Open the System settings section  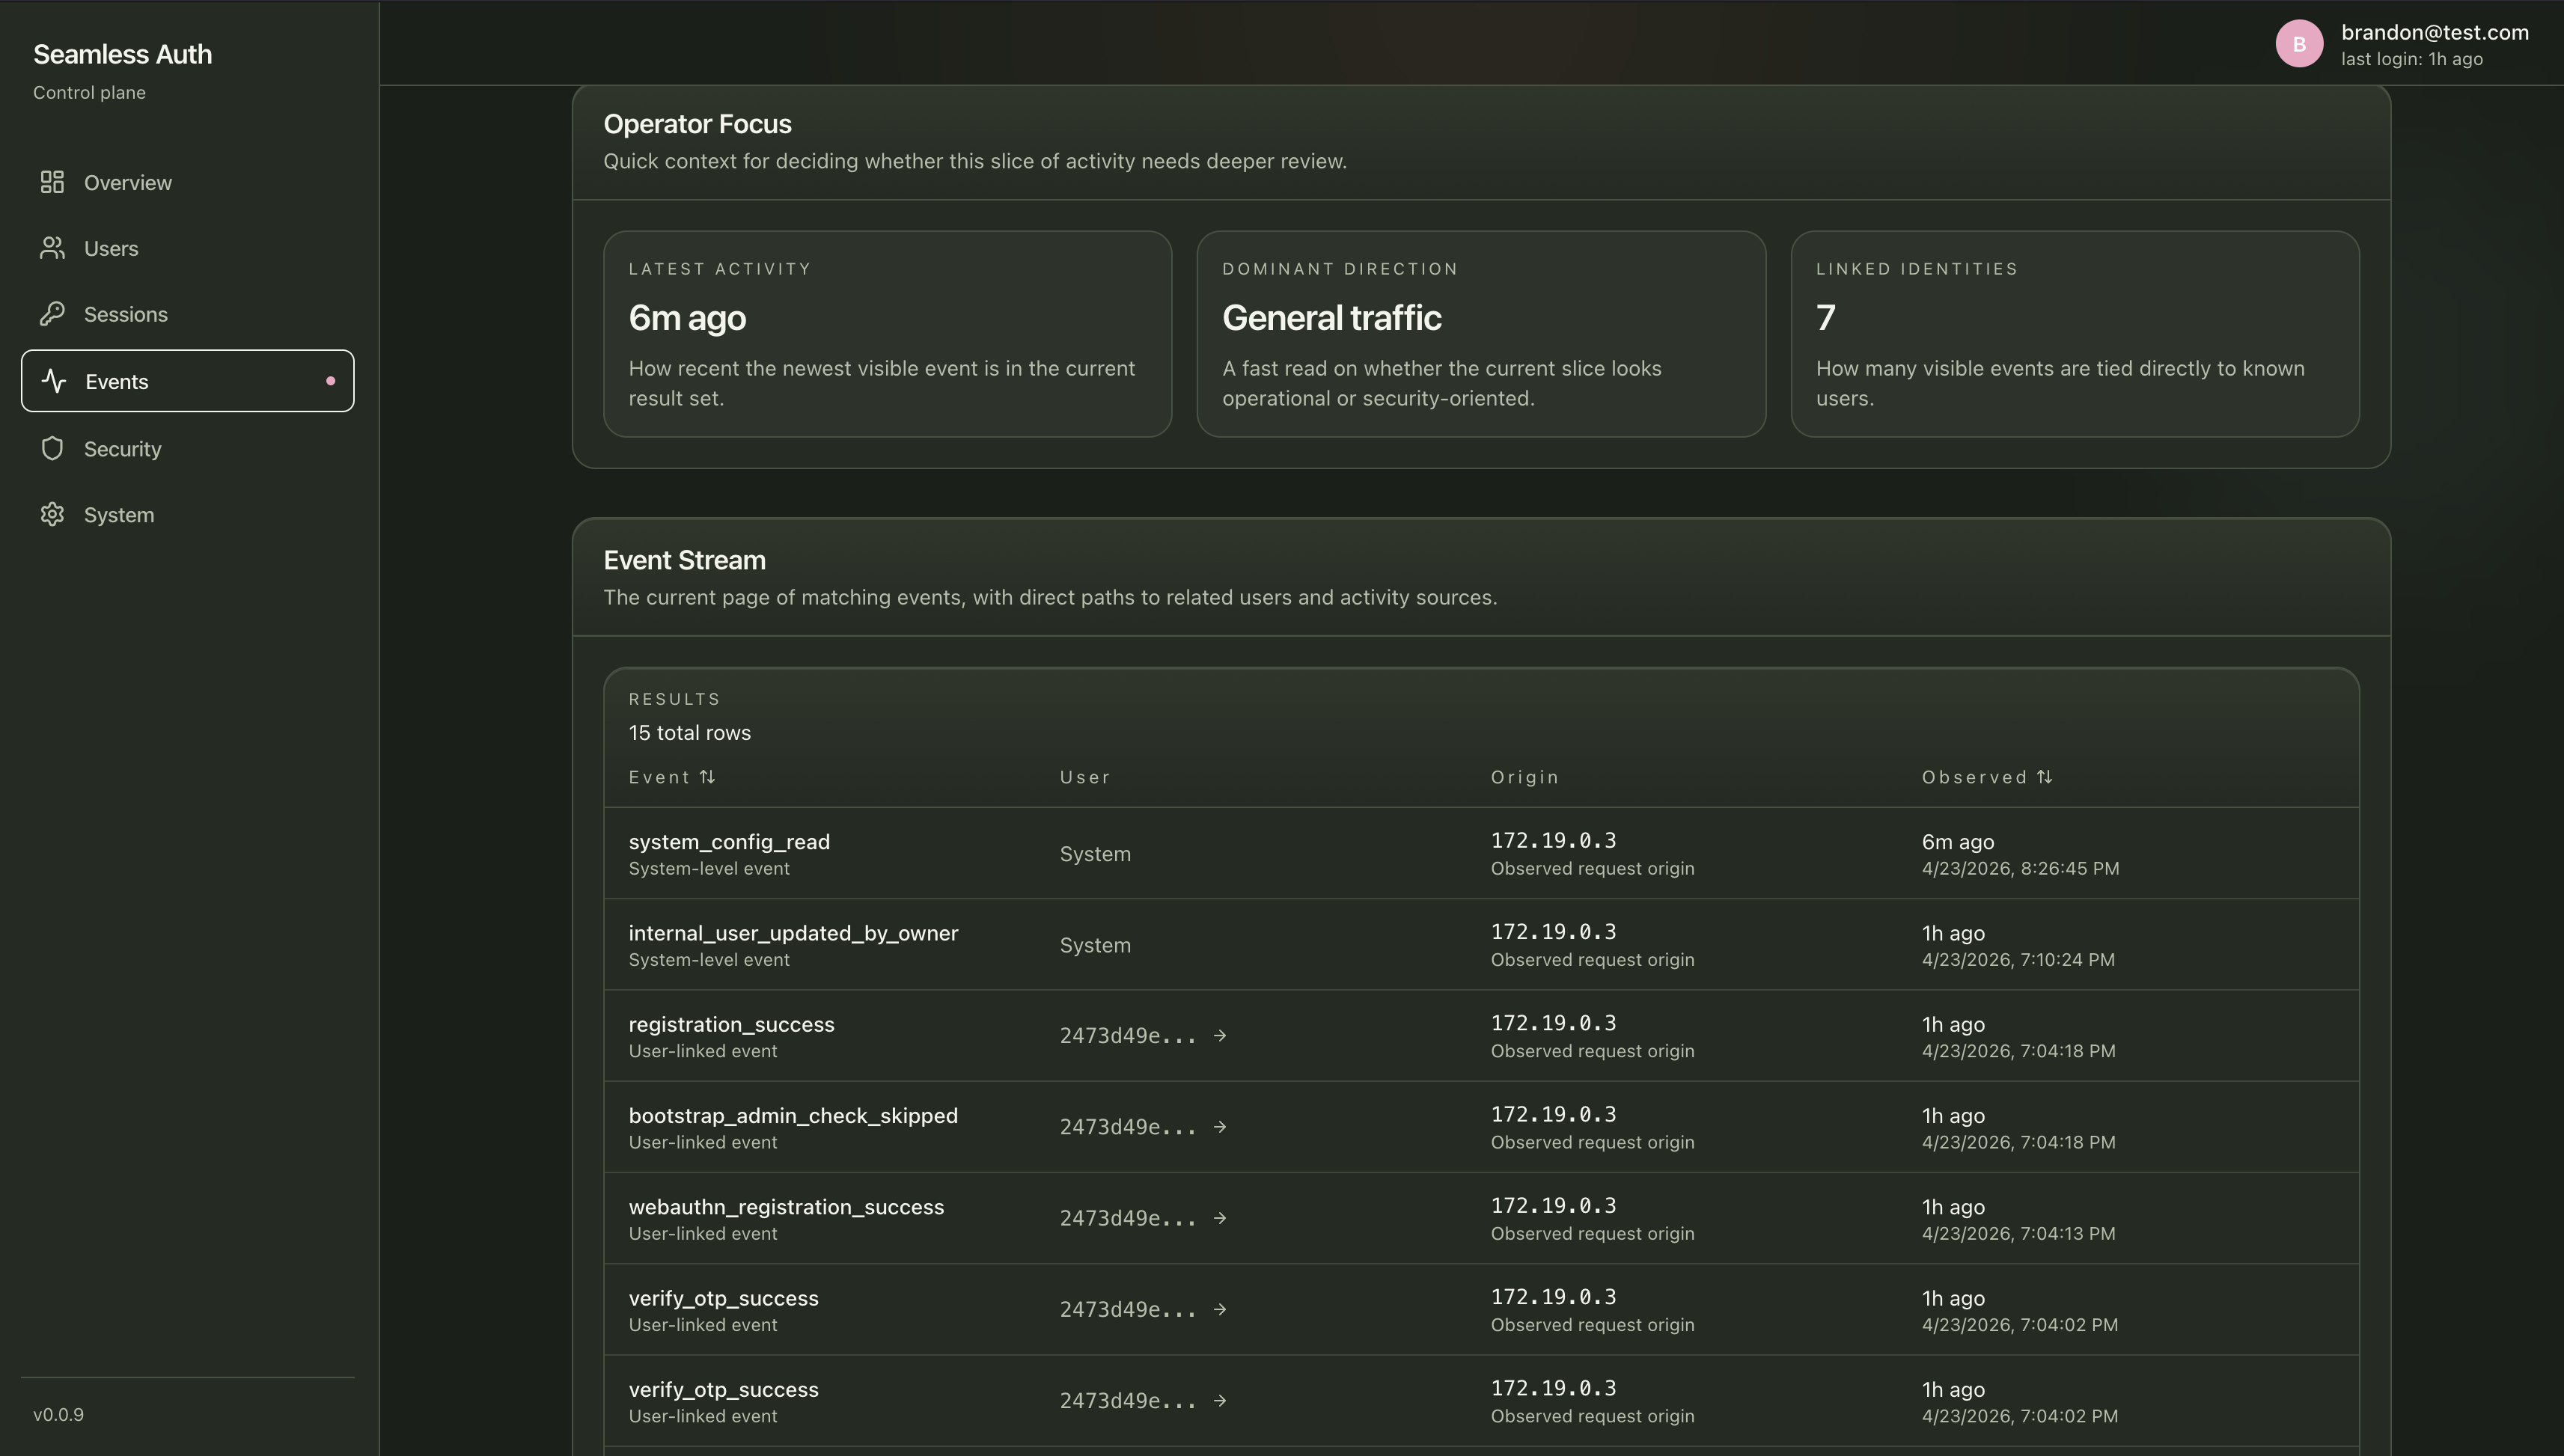coord(188,514)
